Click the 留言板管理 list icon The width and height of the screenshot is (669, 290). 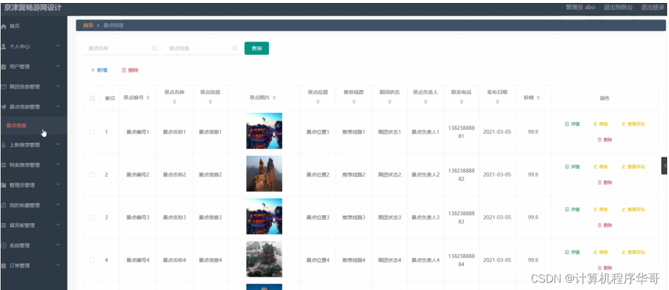tap(4, 225)
